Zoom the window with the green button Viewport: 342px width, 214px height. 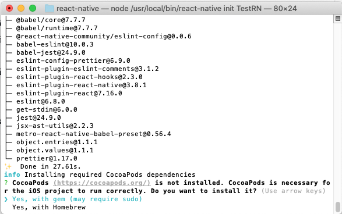click(x=33, y=8)
